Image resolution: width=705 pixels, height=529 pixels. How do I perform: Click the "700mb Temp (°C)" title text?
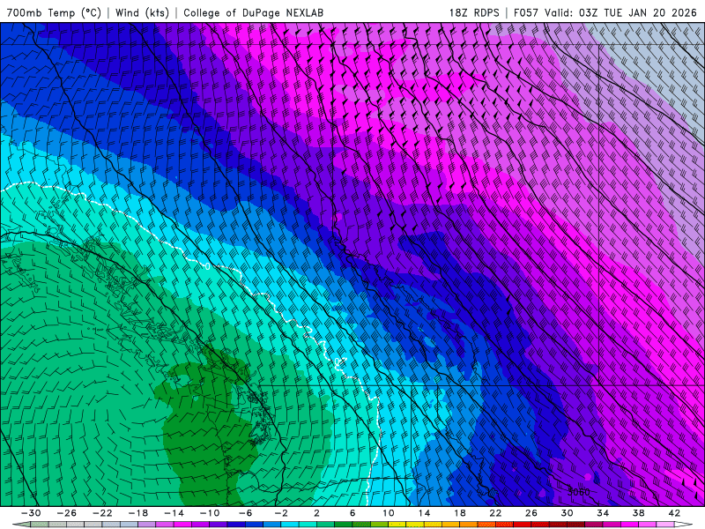click(54, 12)
